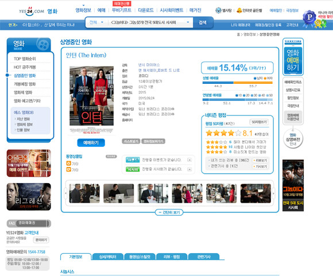The image size is (333, 279).
Task: Click the P point medal badge
Action: click(309, 18)
